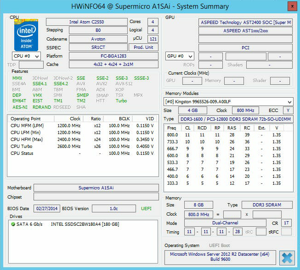Click the empty Chipset field

click(x=96, y=197)
